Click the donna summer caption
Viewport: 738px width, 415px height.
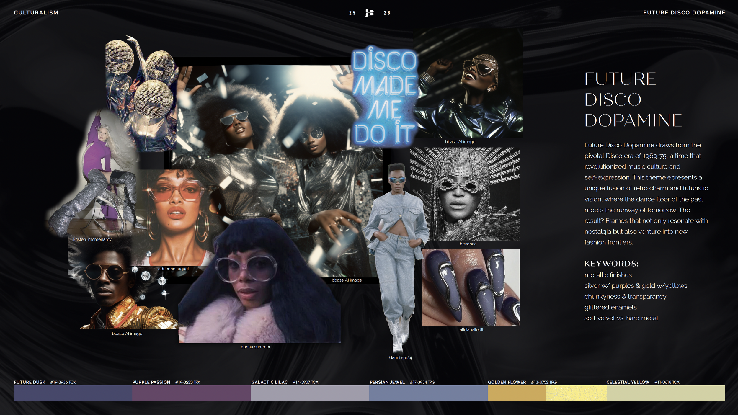(x=255, y=347)
